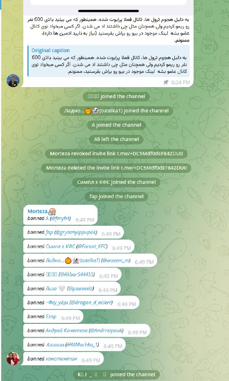Open the couple avatar beside the banned messages

[x=13, y=359]
